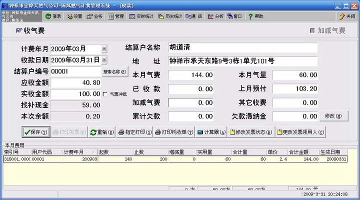Toggle the 气票冲抵 checkbox
The height and width of the screenshot is (200, 360).
point(105,94)
